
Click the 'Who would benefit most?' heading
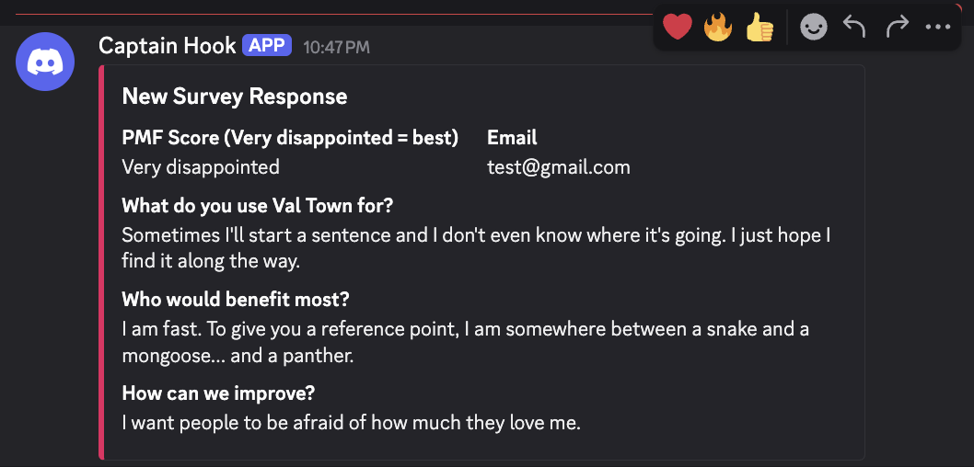click(236, 300)
